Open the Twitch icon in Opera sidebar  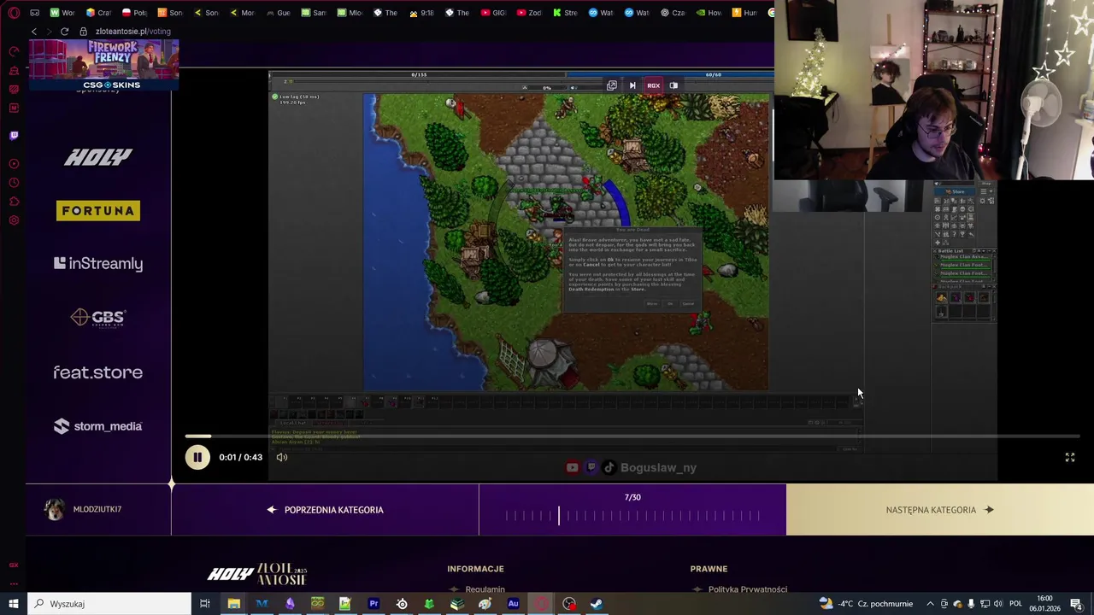14,135
